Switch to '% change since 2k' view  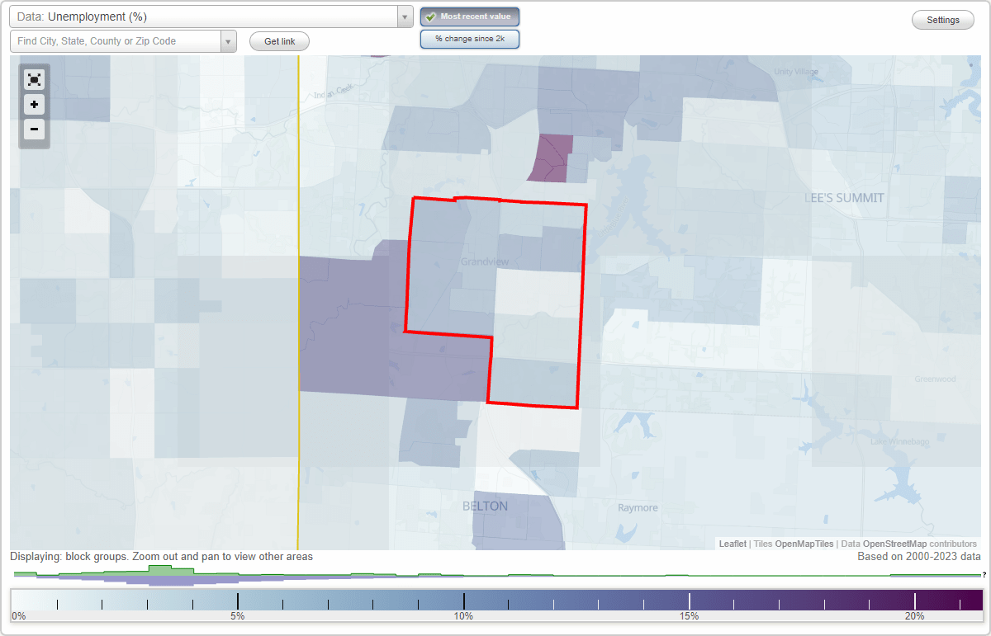point(469,38)
